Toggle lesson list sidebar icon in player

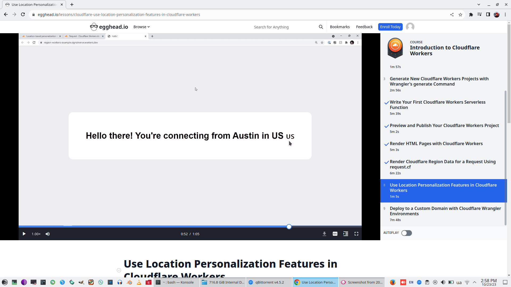[346, 234]
